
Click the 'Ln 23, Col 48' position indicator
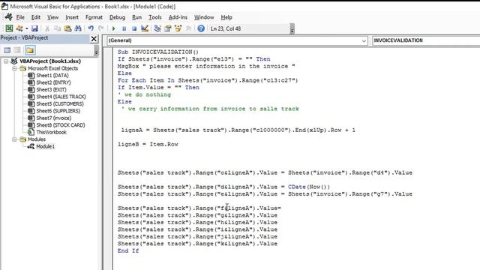click(226, 28)
